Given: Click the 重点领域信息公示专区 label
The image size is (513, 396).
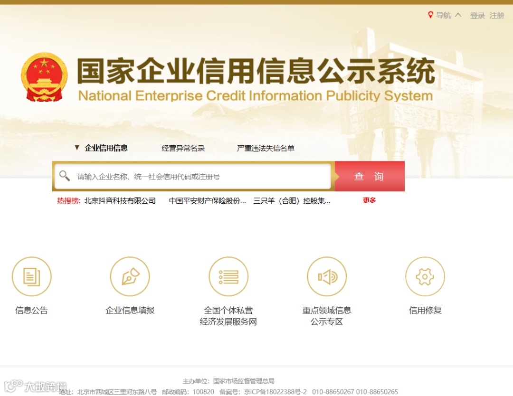Looking at the screenshot, I should click(326, 316).
